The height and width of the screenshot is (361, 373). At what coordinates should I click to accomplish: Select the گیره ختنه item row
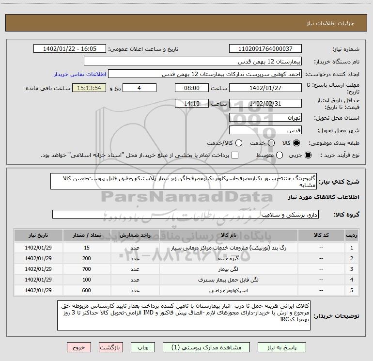(x=186, y=258)
